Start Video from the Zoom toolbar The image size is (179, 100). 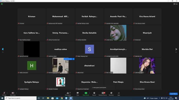pos(13,94)
